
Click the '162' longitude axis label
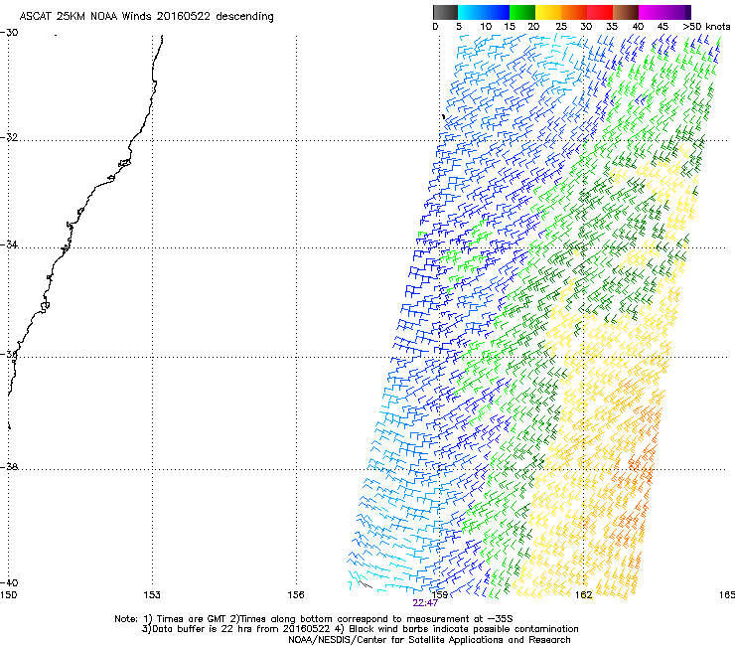(583, 595)
